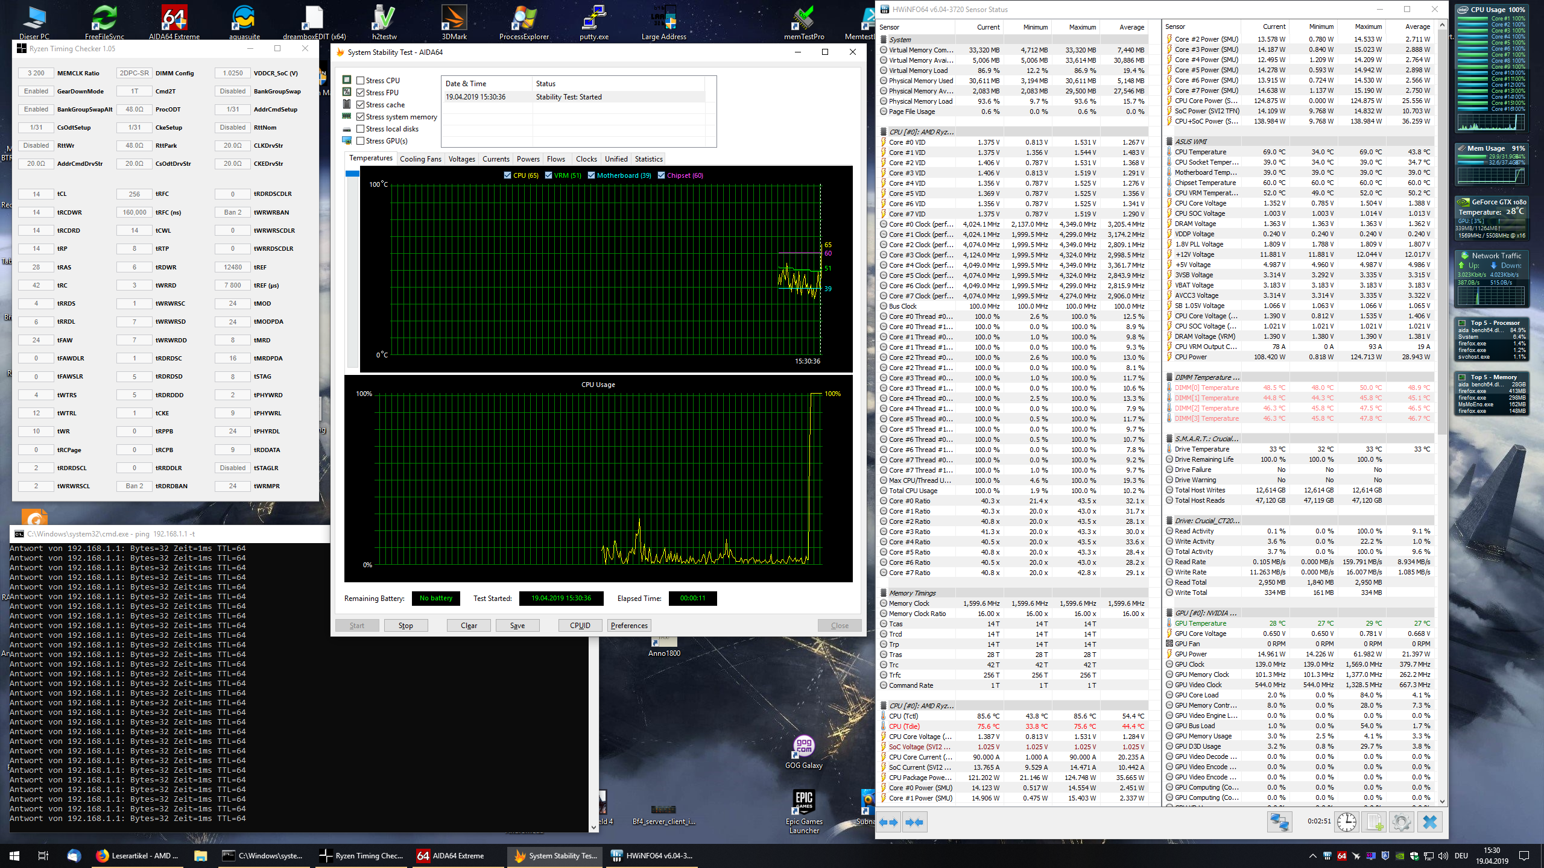1544x868 pixels.
Task: Switch to the Voltages tab
Action: (x=461, y=159)
